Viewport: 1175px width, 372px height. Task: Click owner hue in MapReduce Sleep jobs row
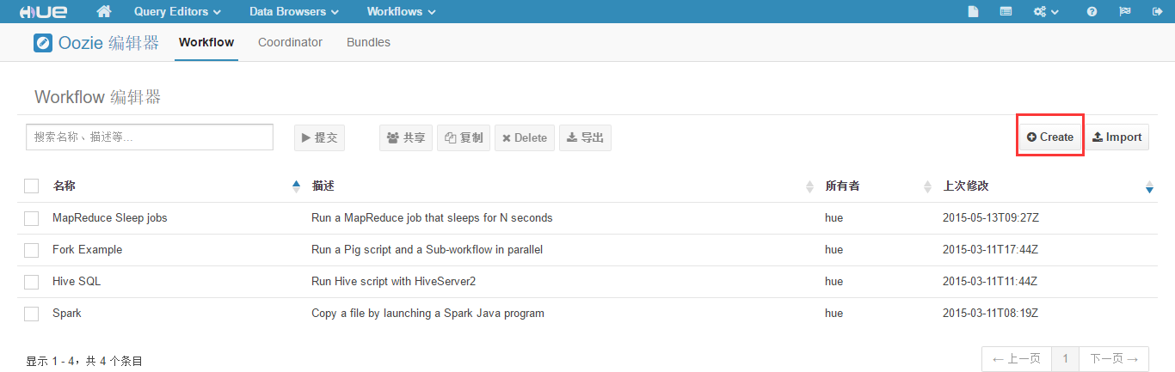point(834,218)
